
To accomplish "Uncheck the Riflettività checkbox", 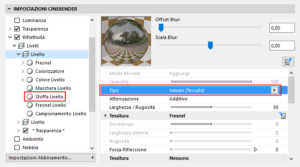I will click(17, 37).
